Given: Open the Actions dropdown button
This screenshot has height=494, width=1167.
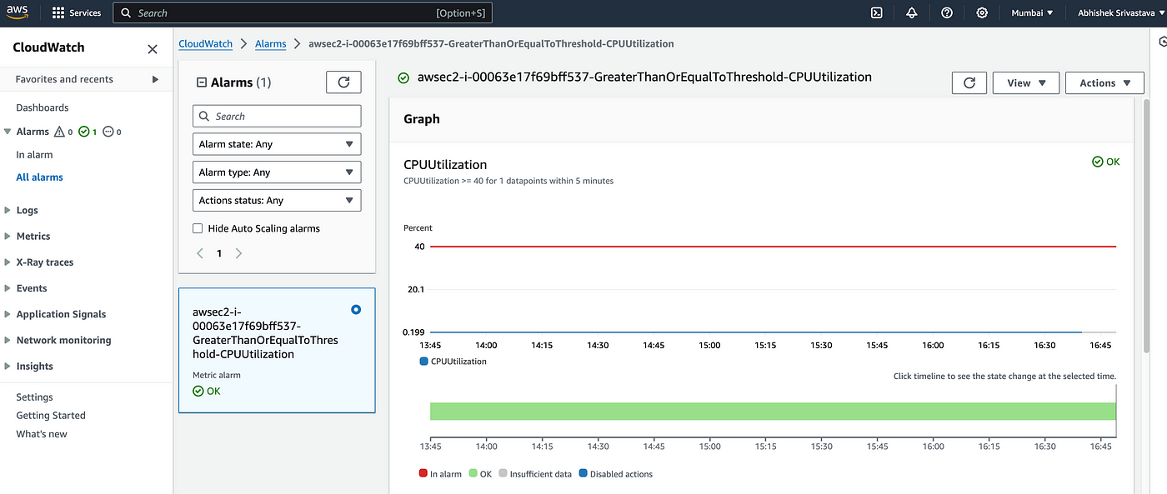Looking at the screenshot, I should 1104,82.
